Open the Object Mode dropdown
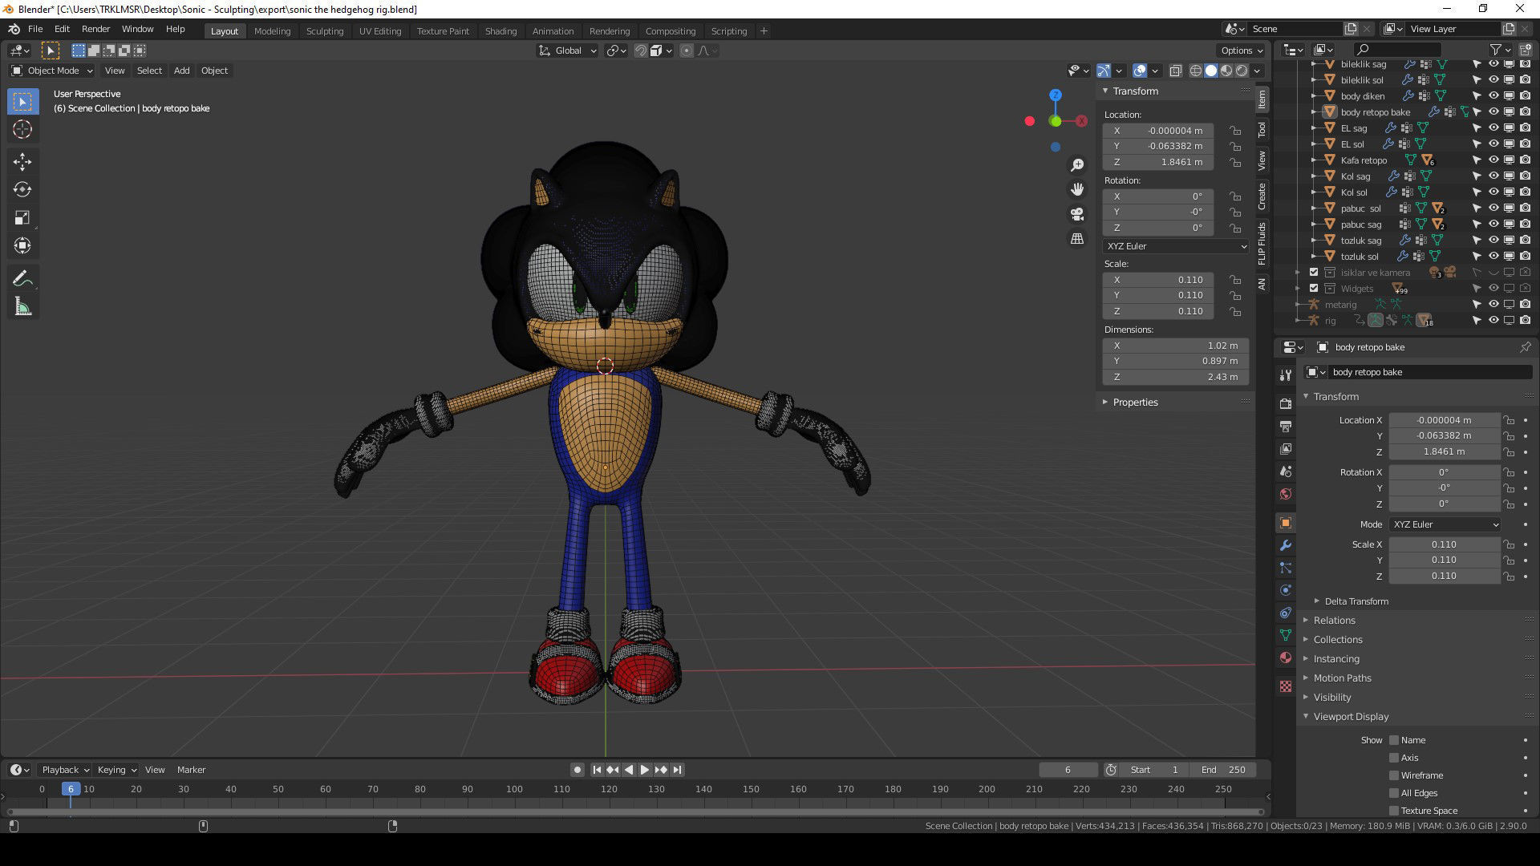 pos(52,71)
